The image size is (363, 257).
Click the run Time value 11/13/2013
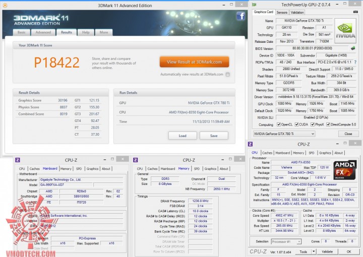tap(211, 121)
